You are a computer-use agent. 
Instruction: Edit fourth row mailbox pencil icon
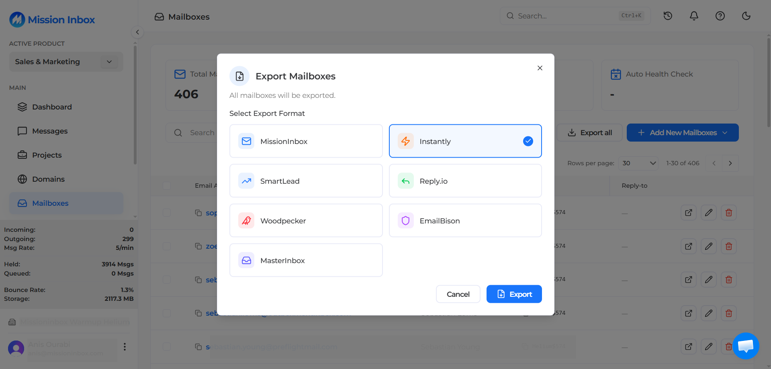pyautogui.click(x=709, y=313)
